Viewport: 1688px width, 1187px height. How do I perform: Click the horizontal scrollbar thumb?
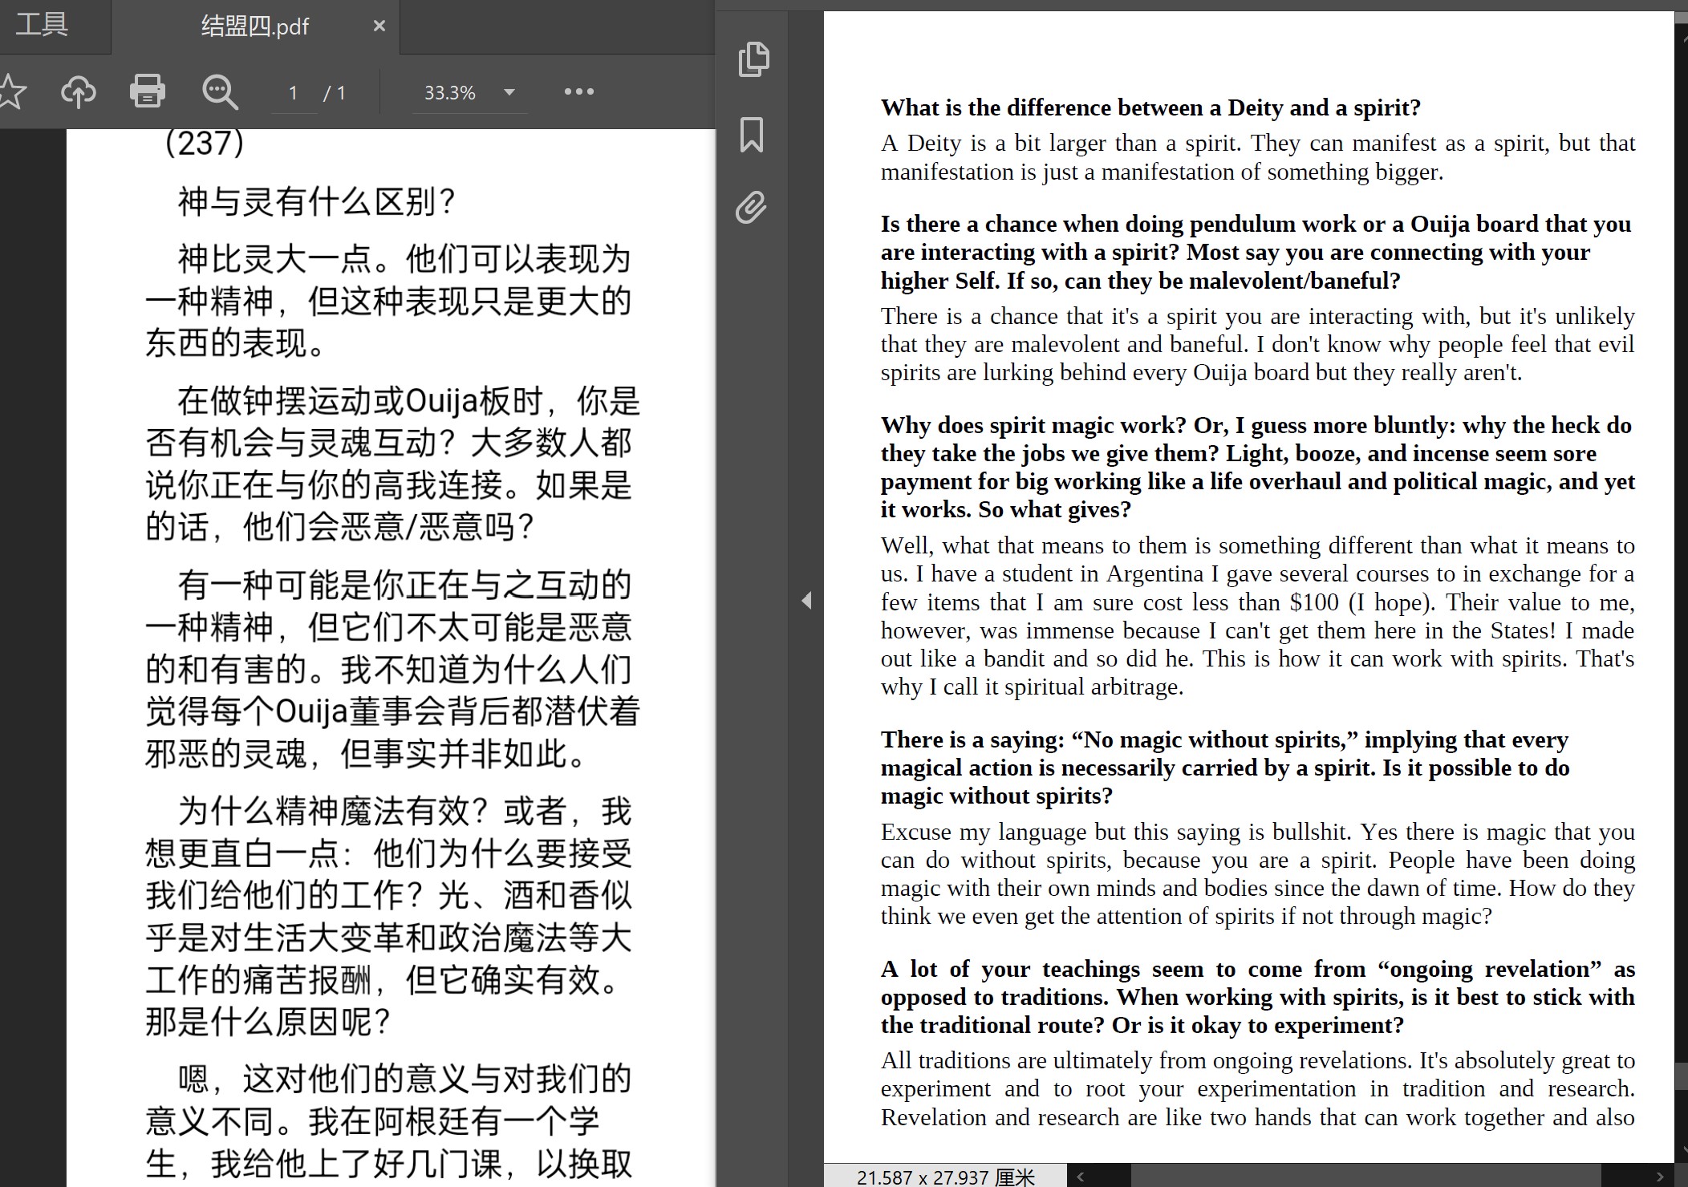tap(1366, 1177)
